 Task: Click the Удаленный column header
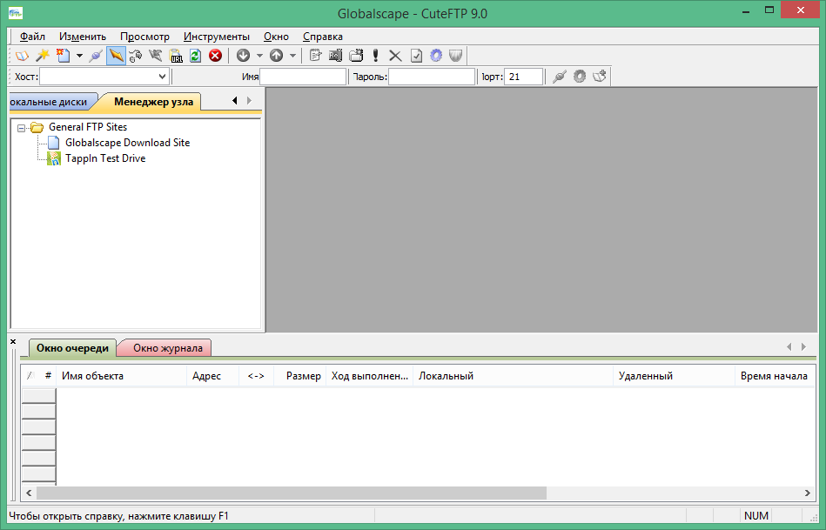pos(674,376)
